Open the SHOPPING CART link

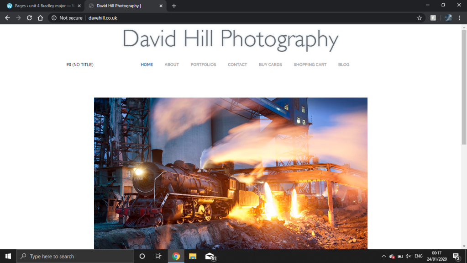pyautogui.click(x=310, y=64)
